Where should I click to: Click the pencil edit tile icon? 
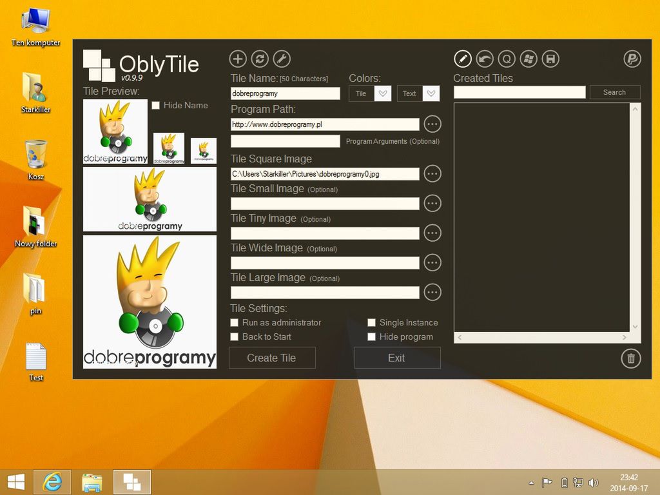click(x=463, y=59)
